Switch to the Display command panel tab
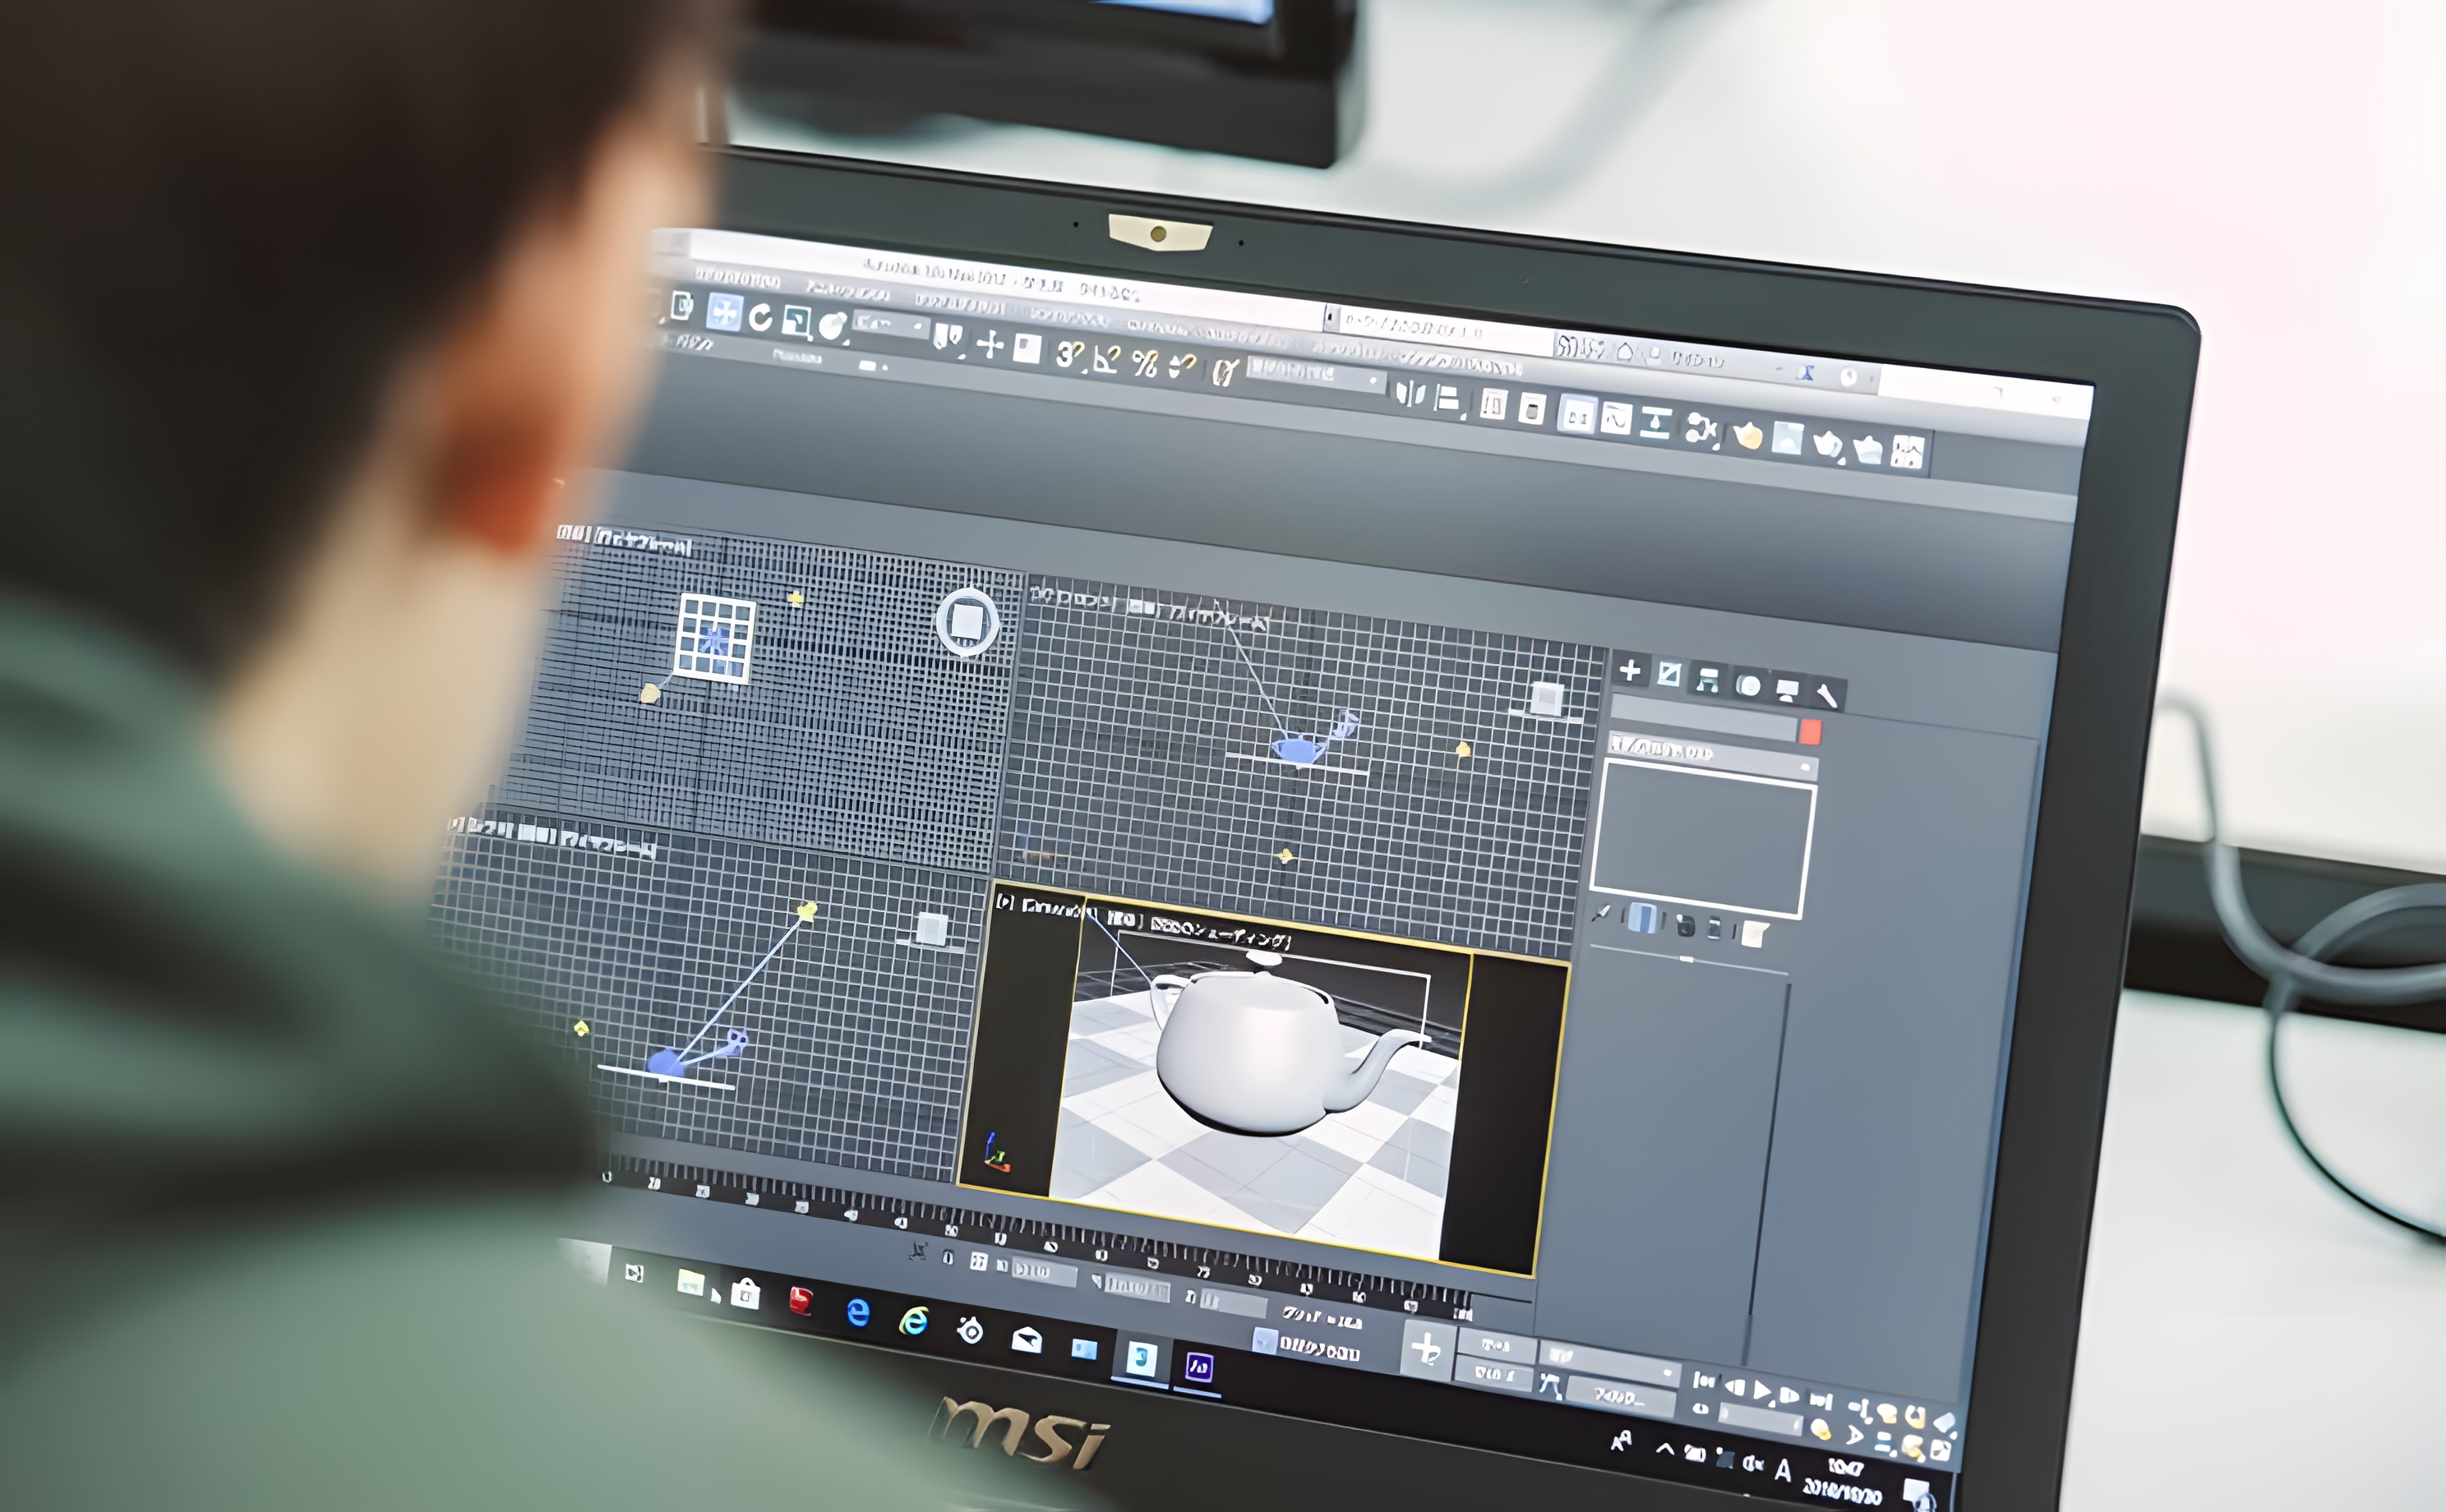 tap(1786, 690)
